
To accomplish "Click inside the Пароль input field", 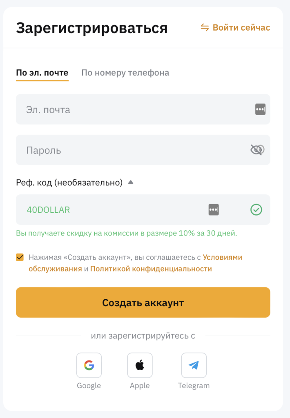I will pyautogui.click(x=123, y=149).
